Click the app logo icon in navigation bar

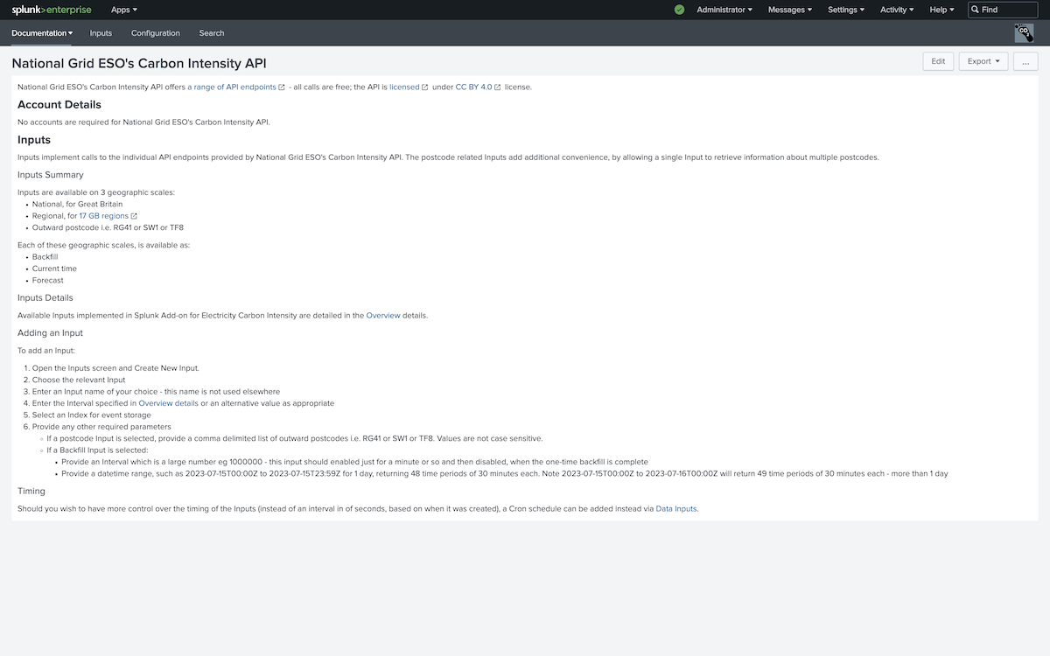click(1024, 33)
